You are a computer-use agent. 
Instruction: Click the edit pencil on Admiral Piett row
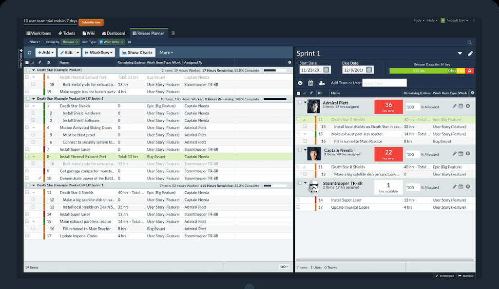click(x=455, y=106)
